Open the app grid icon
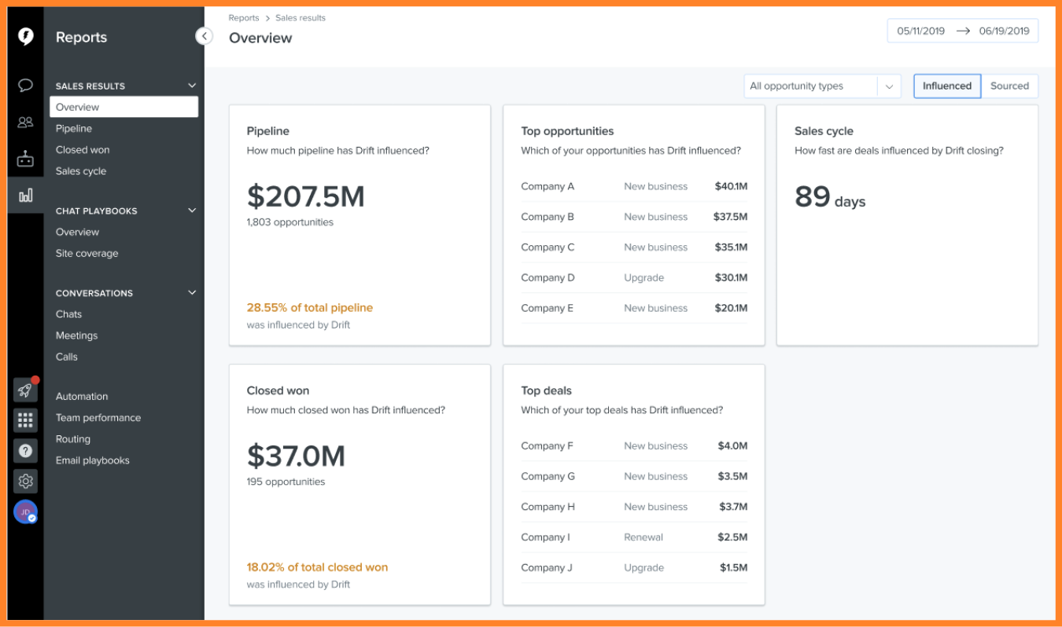Screen dimensions: 1062x627 (x=25, y=420)
